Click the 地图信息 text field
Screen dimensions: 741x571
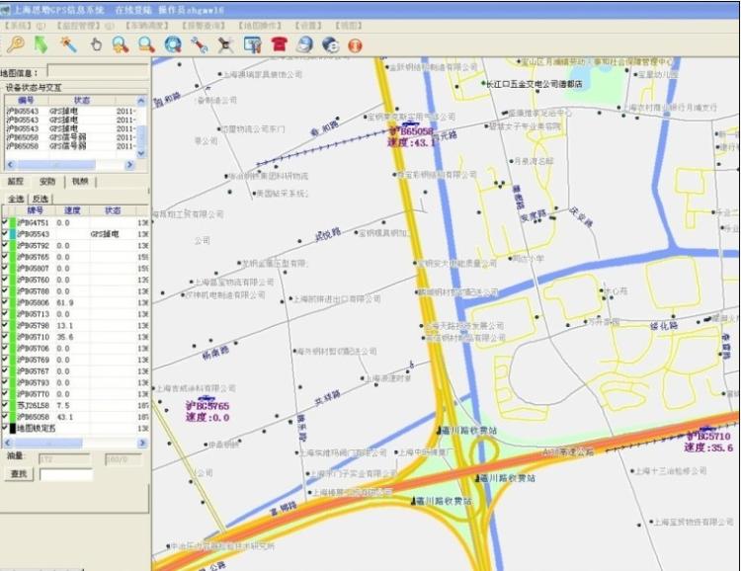[98, 72]
